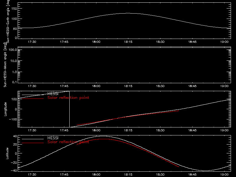This screenshot has width=236, height=177.
Task: Click the 50 tick on Earth angle axis
Action: point(15,29)
